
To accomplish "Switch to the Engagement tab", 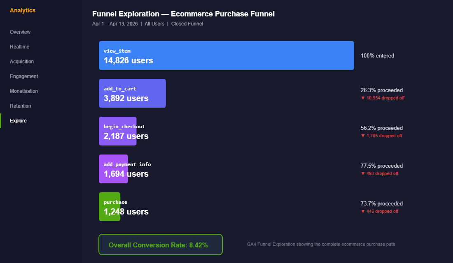I will point(24,76).
